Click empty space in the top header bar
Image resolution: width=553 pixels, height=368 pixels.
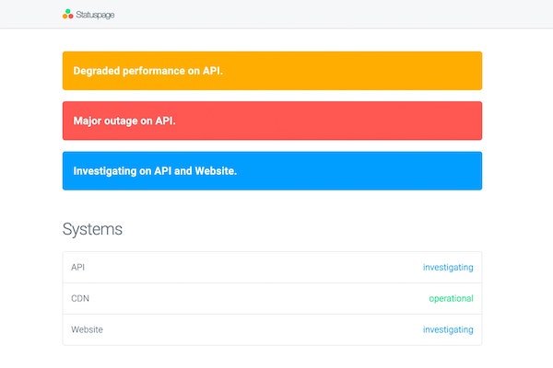pos(323,14)
